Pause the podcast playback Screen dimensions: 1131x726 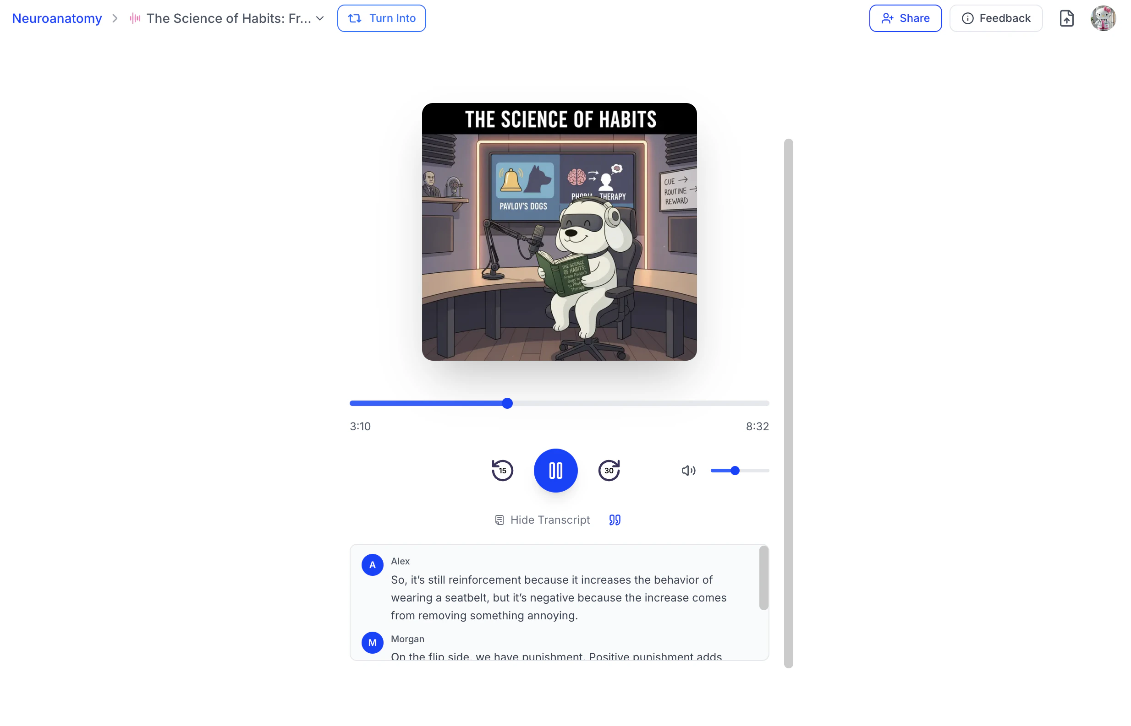click(555, 470)
